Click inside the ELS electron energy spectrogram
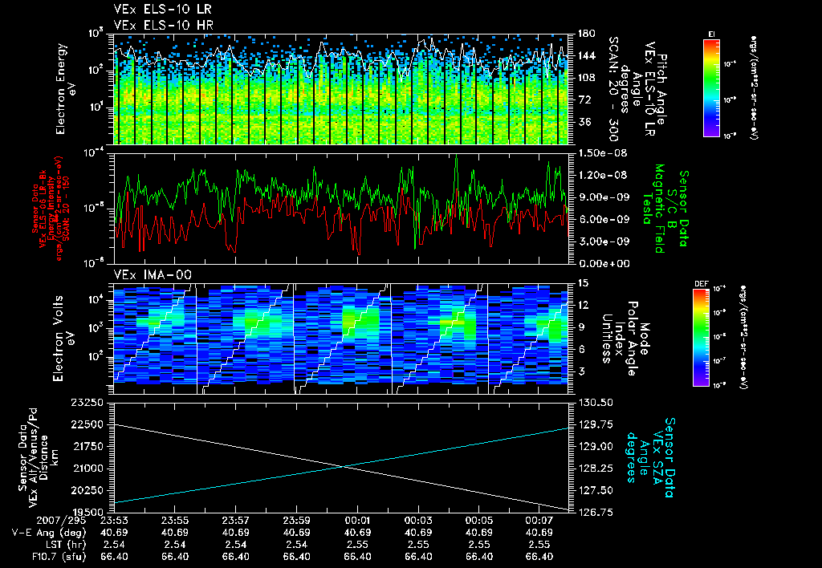Screen dimensions: 822x568 click(x=340, y=89)
